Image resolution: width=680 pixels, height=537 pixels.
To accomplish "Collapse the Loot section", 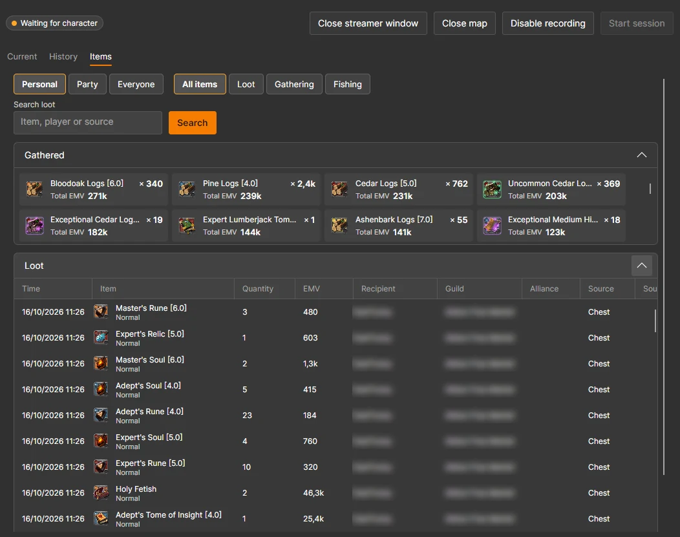I will tap(641, 266).
